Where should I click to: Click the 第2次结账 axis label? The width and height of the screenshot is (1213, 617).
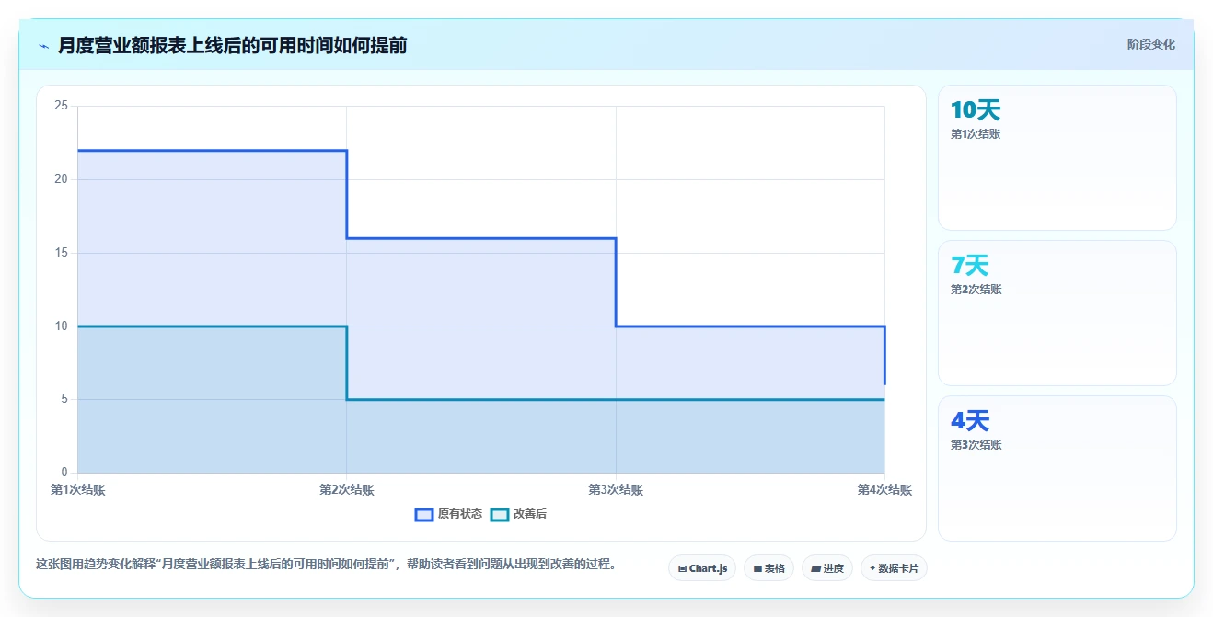pos(347,490)
